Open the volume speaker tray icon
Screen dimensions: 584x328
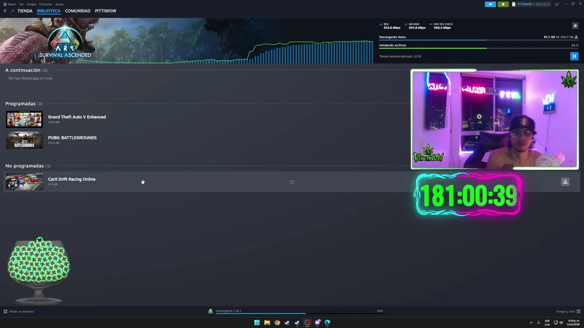(x=561, y=323)
